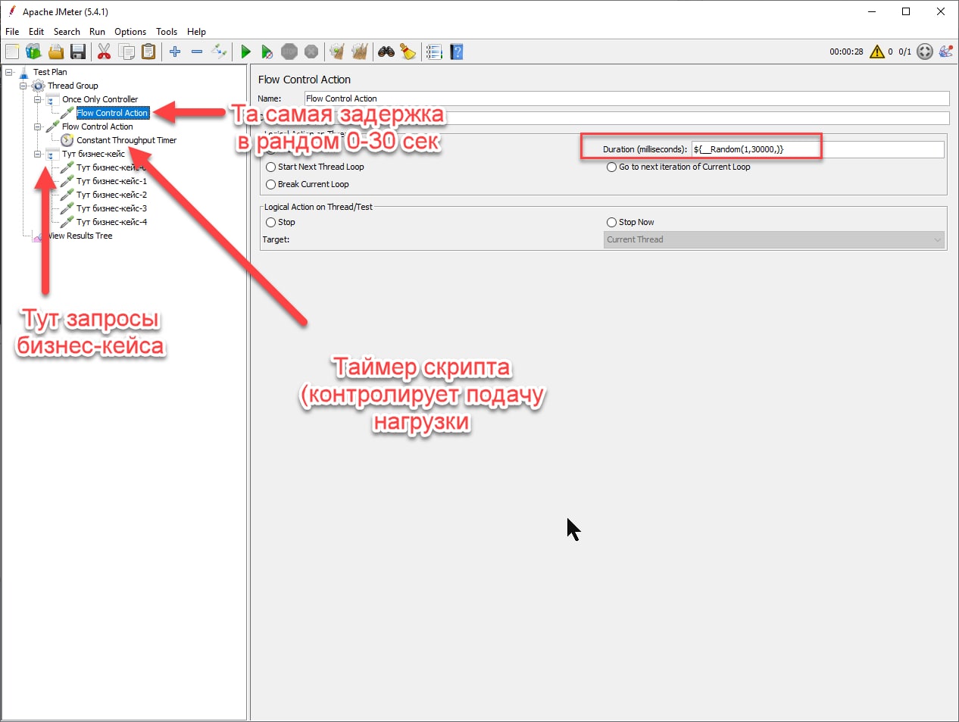Click the Clear All double broom icon
959x722 pixels.
pos(360,52)
